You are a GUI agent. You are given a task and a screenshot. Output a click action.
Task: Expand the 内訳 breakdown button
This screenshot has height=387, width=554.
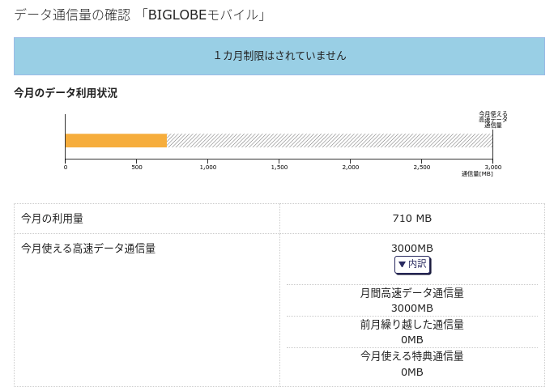point(412,265)
